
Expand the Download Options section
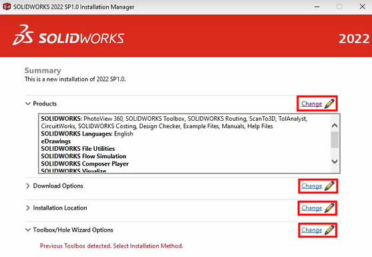(28, 186)
